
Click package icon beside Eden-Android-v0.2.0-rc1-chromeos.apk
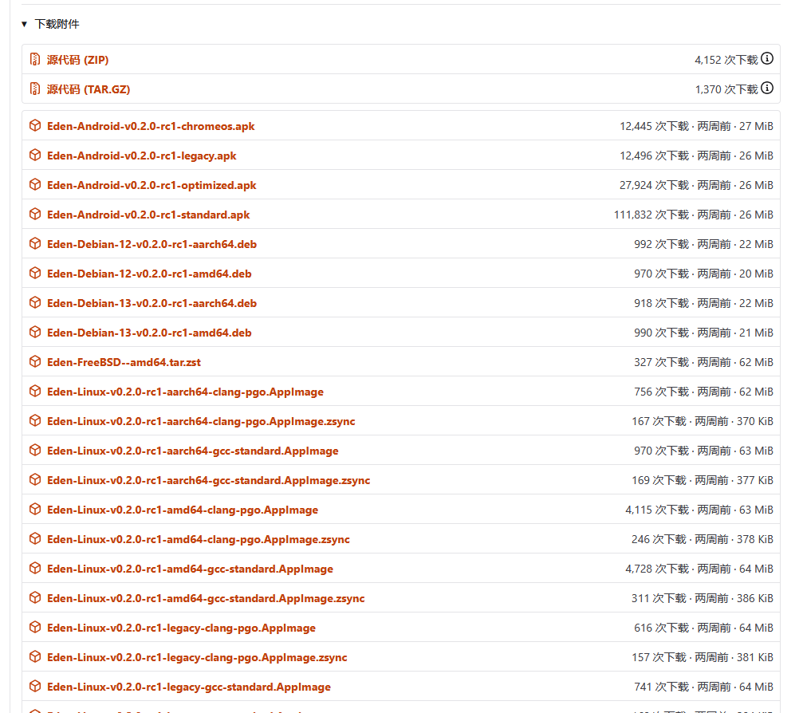pyautogui.click(x=35, y=125)
